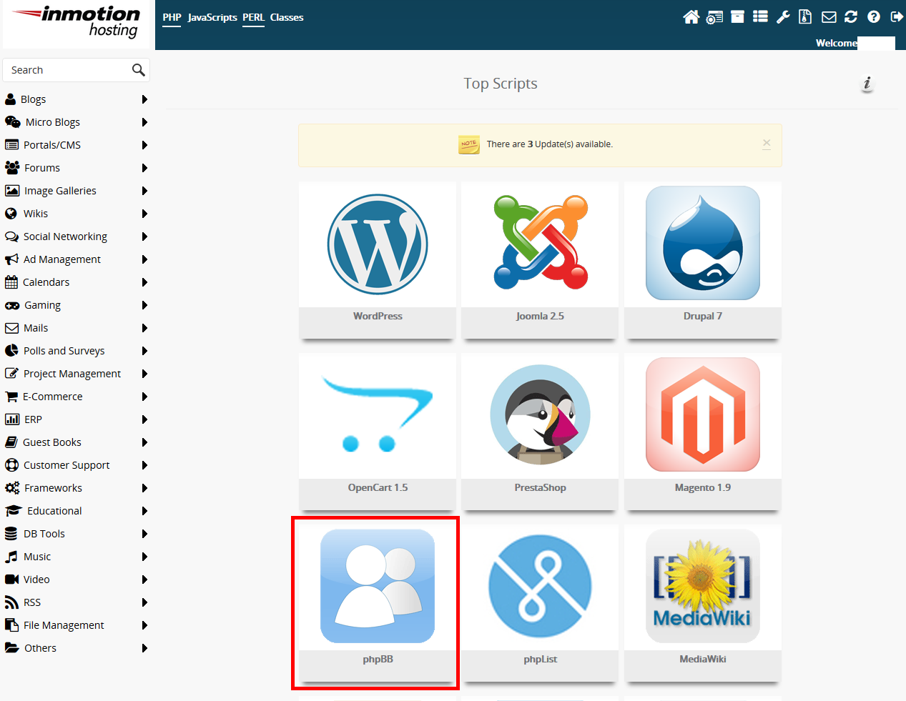Click the home icon in top bar

pyautogui.click(x=691, y=17)
